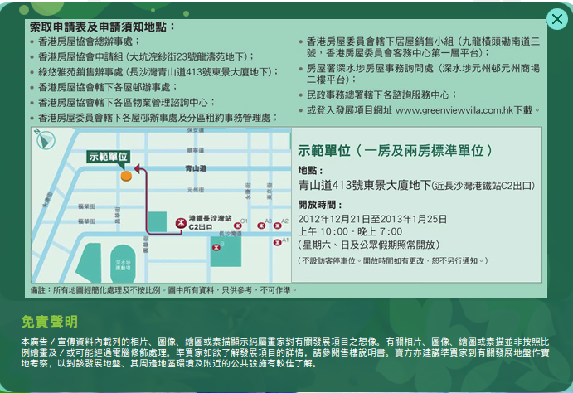The width and height of the screenshot is (573, 393).
Task: Click the MTR exit A3 icon
Action: (x=261, y=226)
